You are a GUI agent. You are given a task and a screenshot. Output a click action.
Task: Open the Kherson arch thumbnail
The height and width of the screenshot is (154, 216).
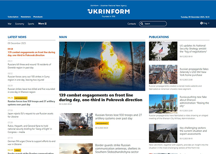coord(163,104)
